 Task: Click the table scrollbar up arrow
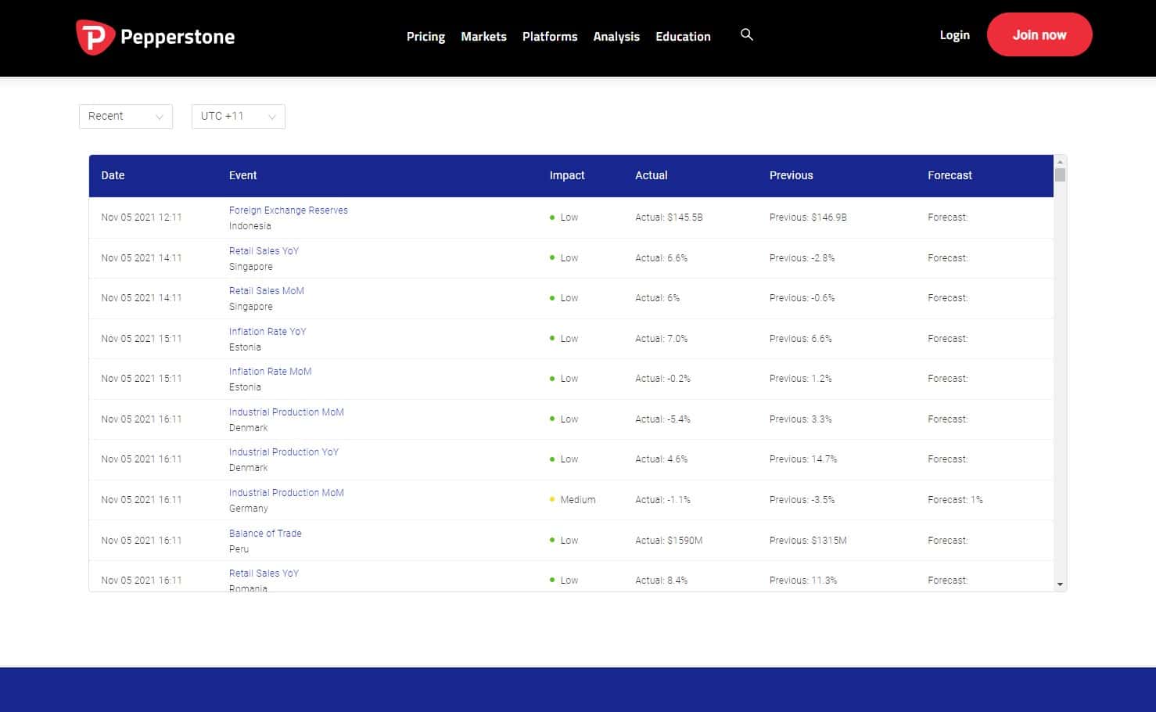pyautogui.click(x=1060, y=161)
